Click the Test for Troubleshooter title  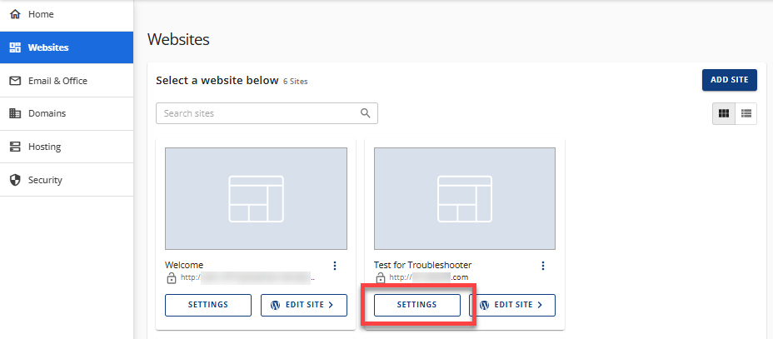422,265
